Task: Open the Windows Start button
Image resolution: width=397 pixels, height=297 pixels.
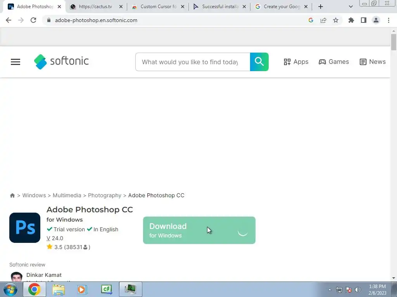Action: pyautogui.click(x=10, y=289)
